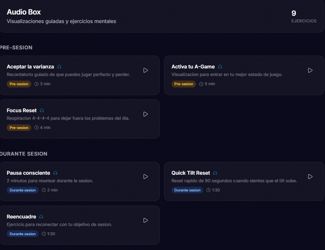The height and width of the screenshot is (250, 325).
Task: Play the Pausa consciente exercise
Action: coord(146,177)
